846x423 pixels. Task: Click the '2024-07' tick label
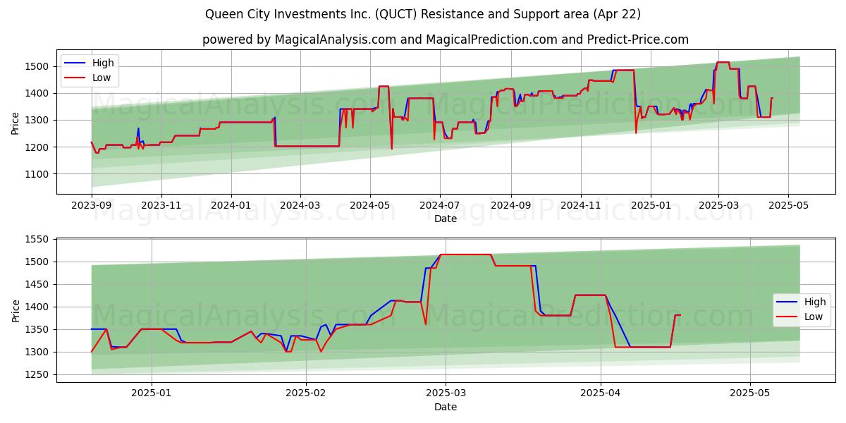pyautogui.click(x=440, y=205)
